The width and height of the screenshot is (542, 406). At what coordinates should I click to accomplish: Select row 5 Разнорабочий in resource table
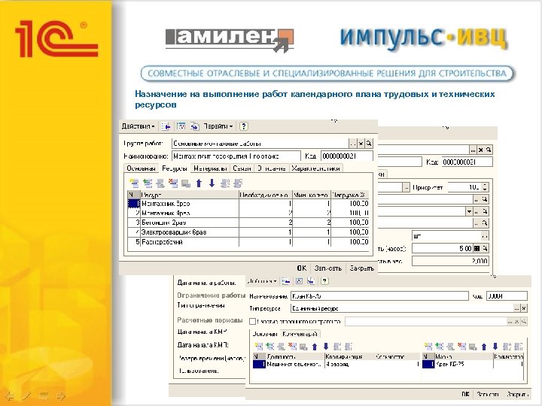[248, 242]
